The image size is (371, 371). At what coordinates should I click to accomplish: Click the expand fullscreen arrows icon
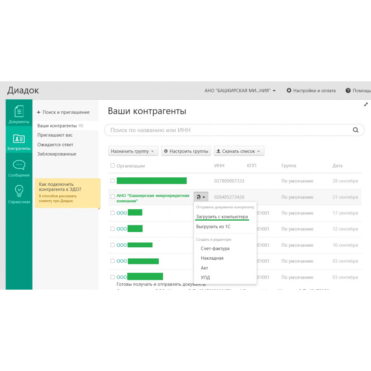[366, 104]
